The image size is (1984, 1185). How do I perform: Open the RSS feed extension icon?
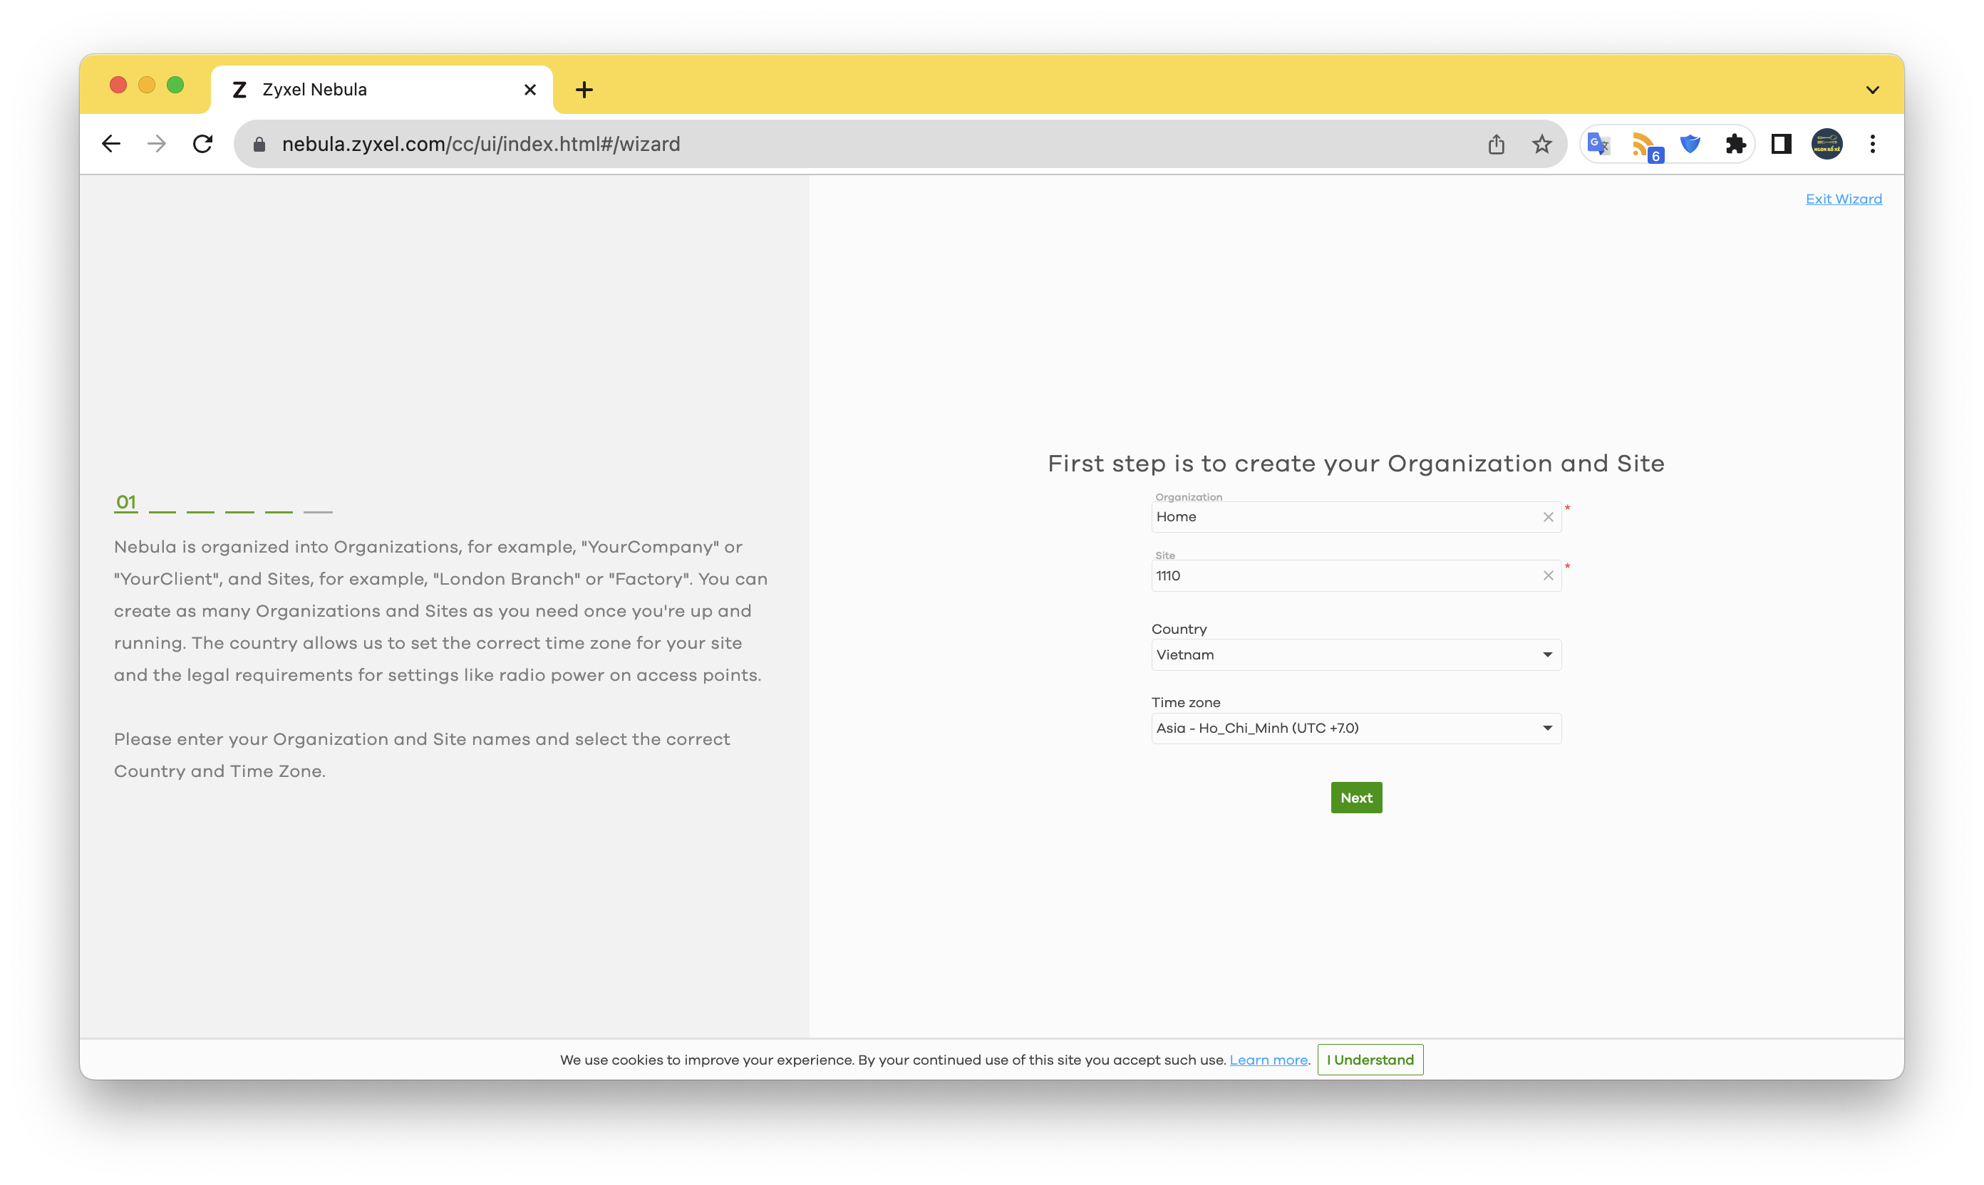click(1646, 145)
